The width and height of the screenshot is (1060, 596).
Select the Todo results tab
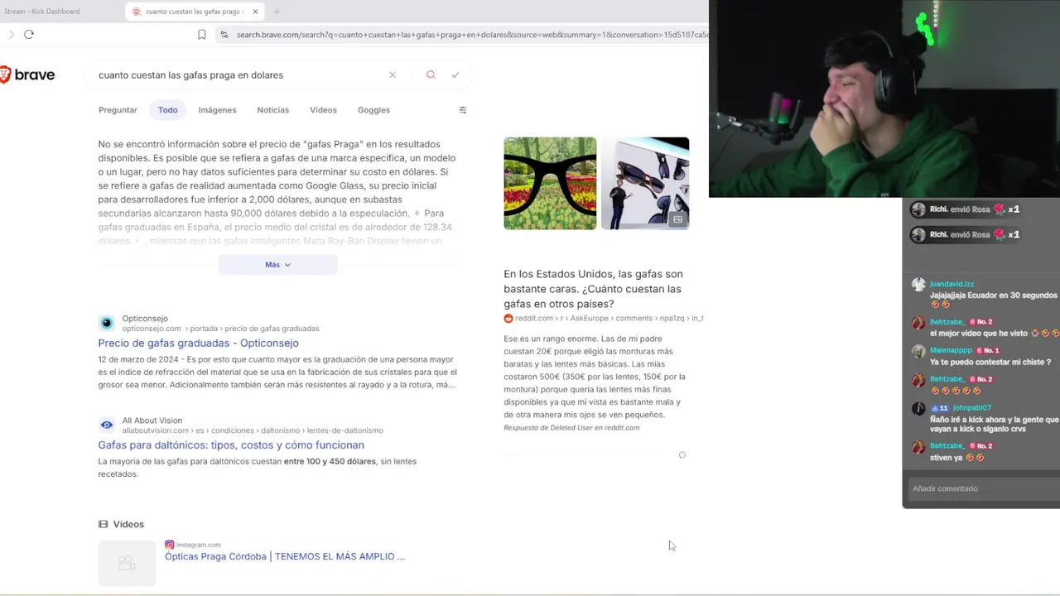[x=168, y=110]
